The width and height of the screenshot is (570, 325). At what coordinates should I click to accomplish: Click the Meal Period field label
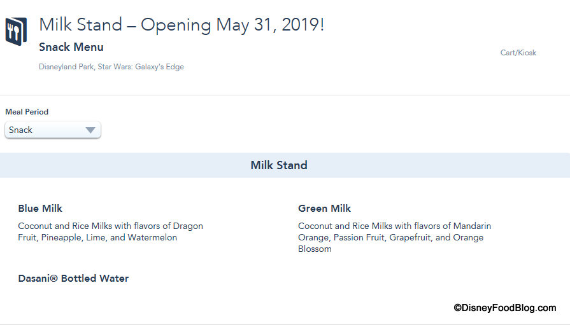point(27,112)
